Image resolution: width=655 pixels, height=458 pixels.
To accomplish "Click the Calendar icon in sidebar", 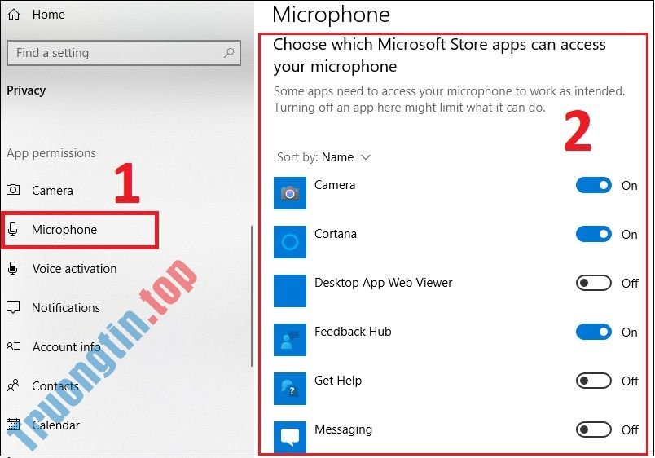I will (x=13, y=425).
